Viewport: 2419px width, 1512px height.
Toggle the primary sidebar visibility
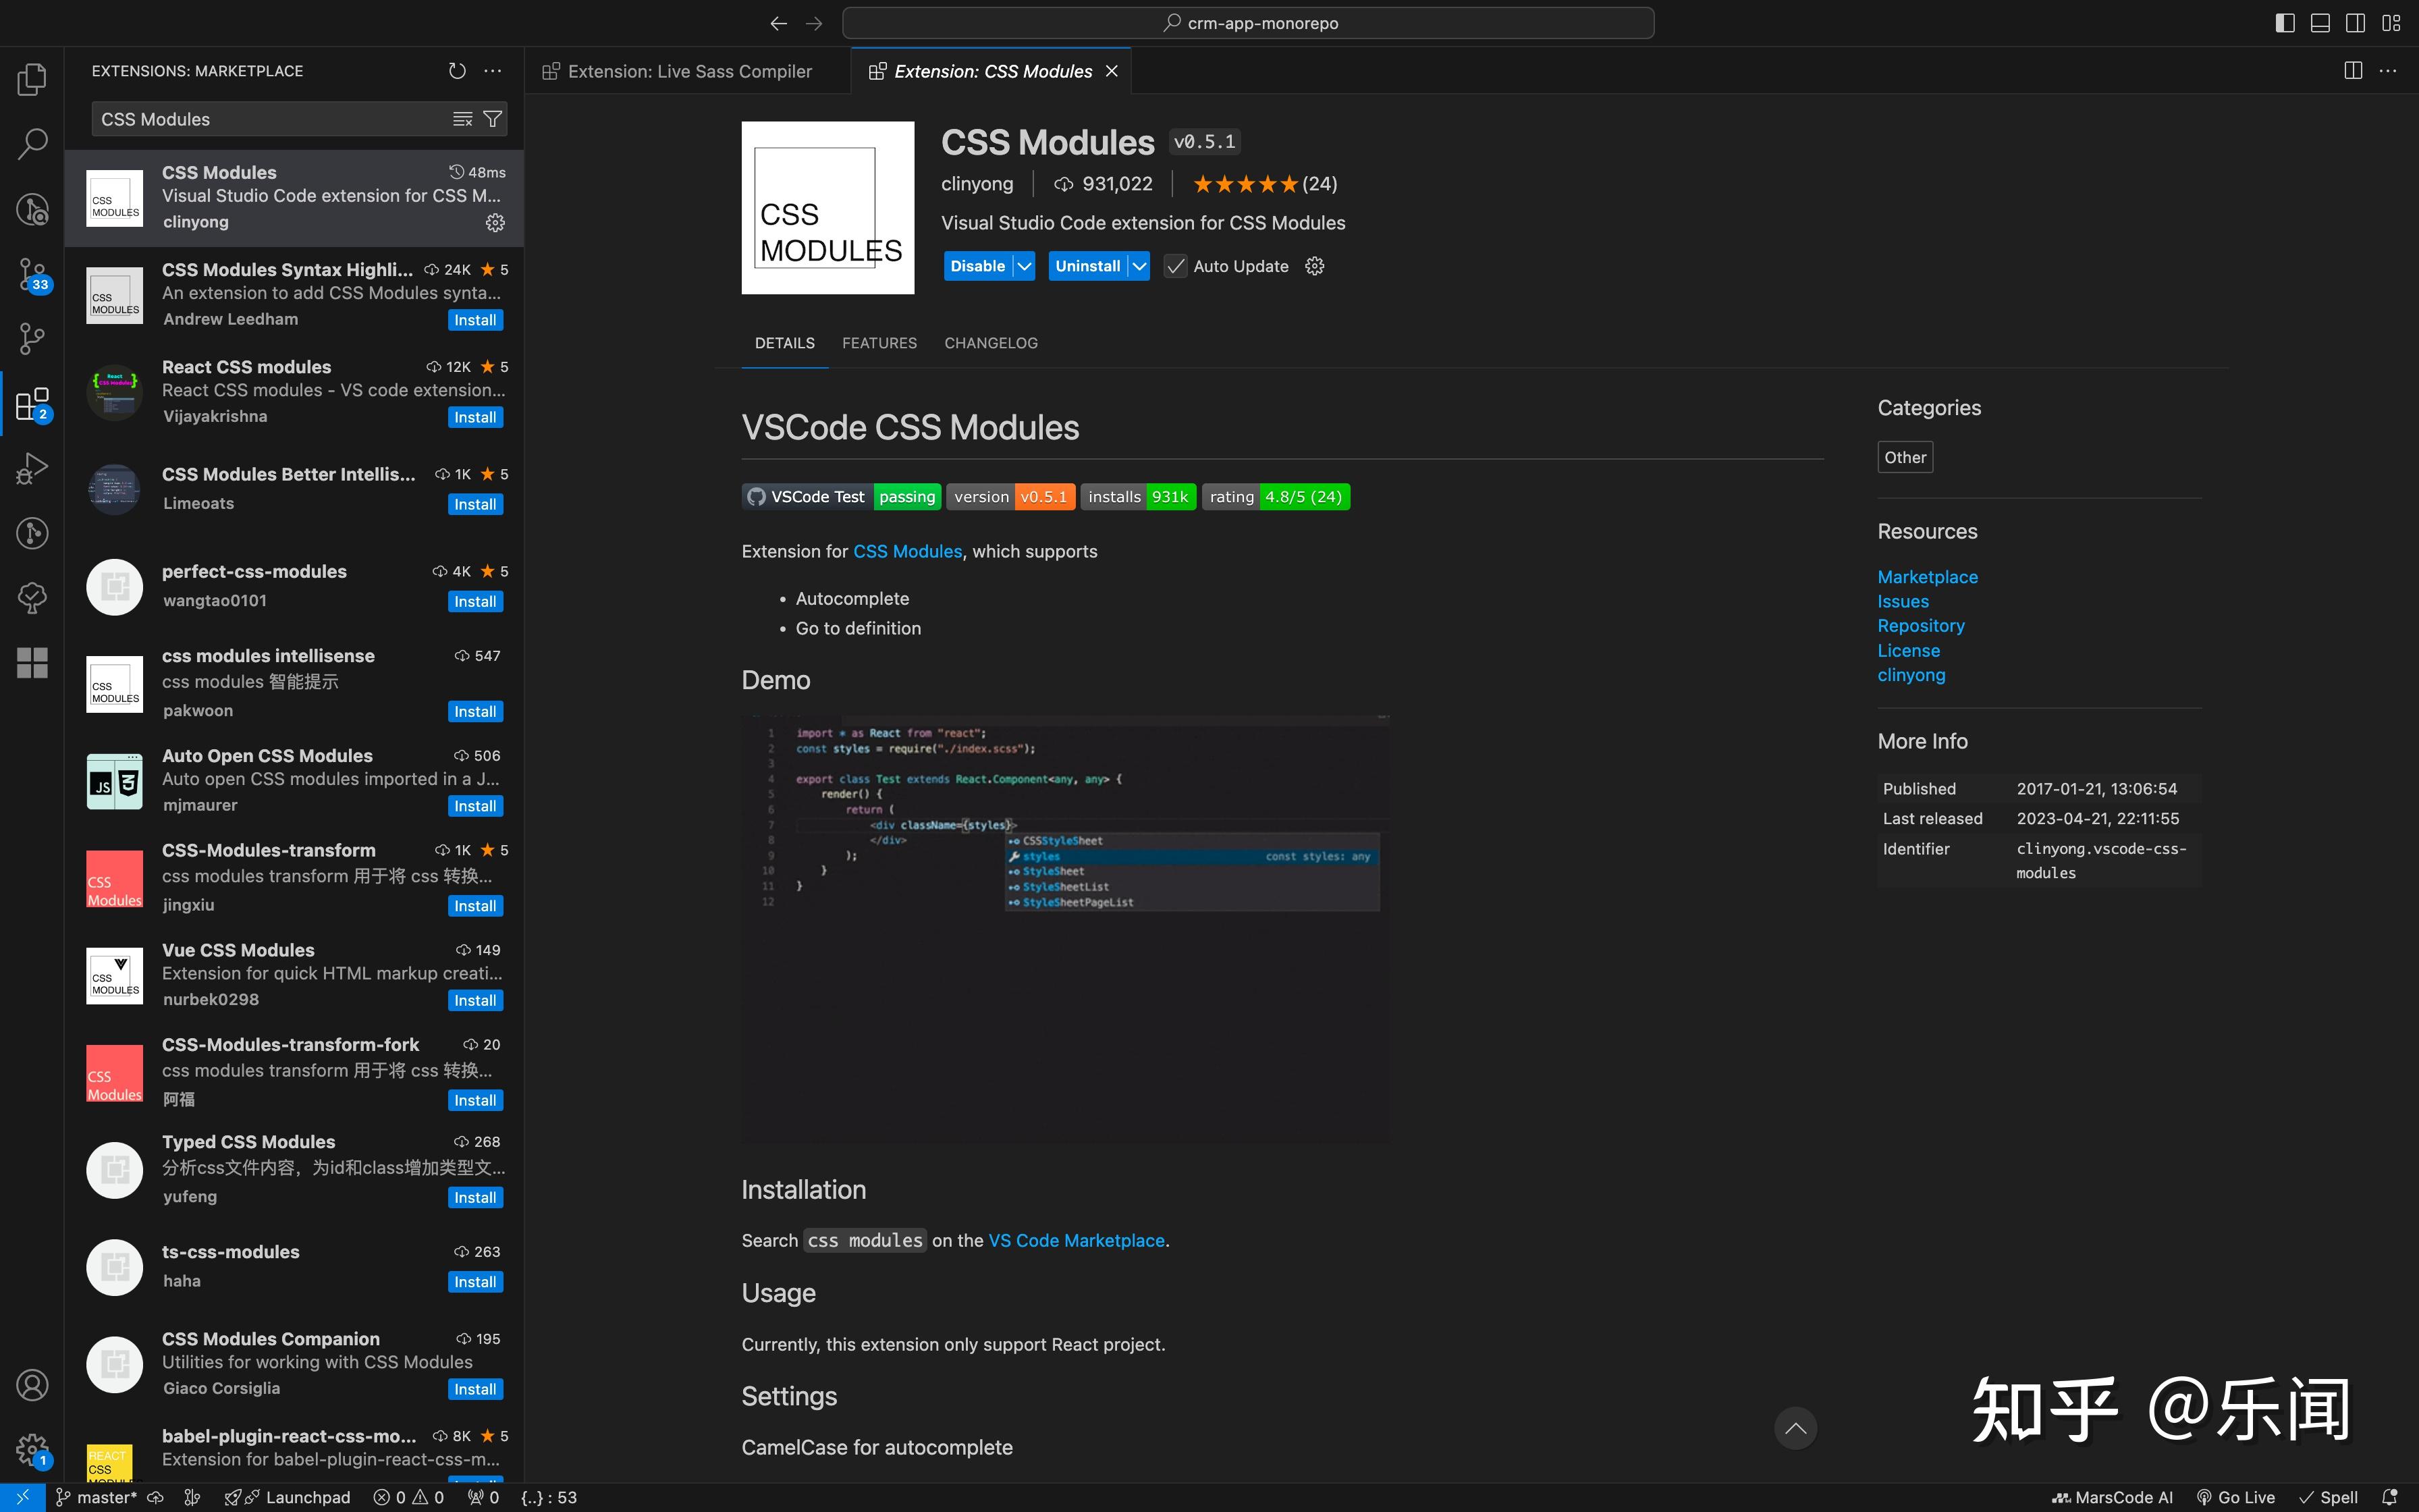tap(2285, 22)
